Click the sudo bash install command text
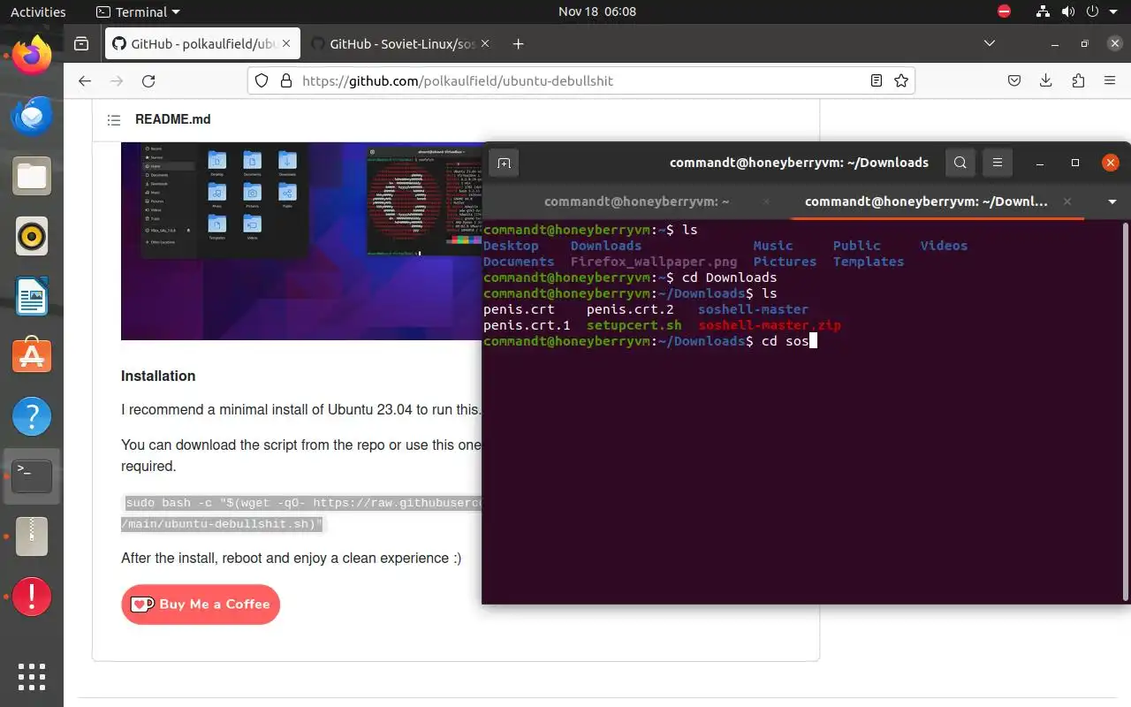 click(x=301, y=513)
